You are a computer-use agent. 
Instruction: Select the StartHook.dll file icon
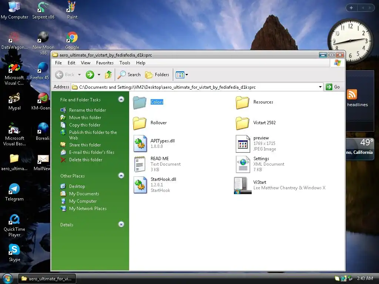click(x=140, y=185)
